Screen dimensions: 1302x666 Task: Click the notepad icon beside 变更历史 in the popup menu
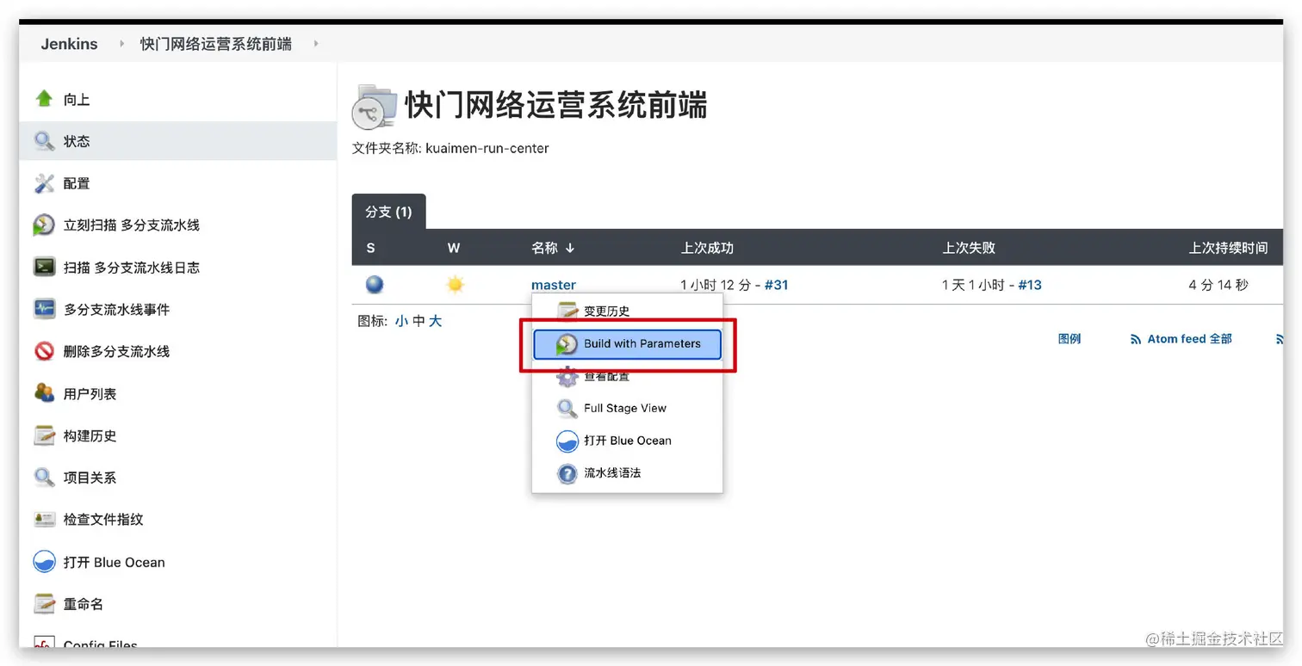click(x=567, y=311)
